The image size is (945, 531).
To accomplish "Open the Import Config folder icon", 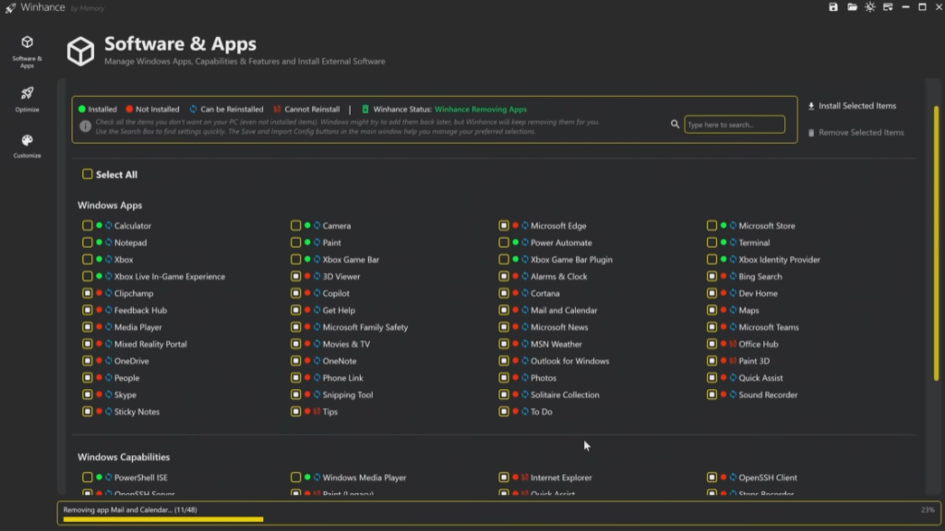I will pos(852,7).
